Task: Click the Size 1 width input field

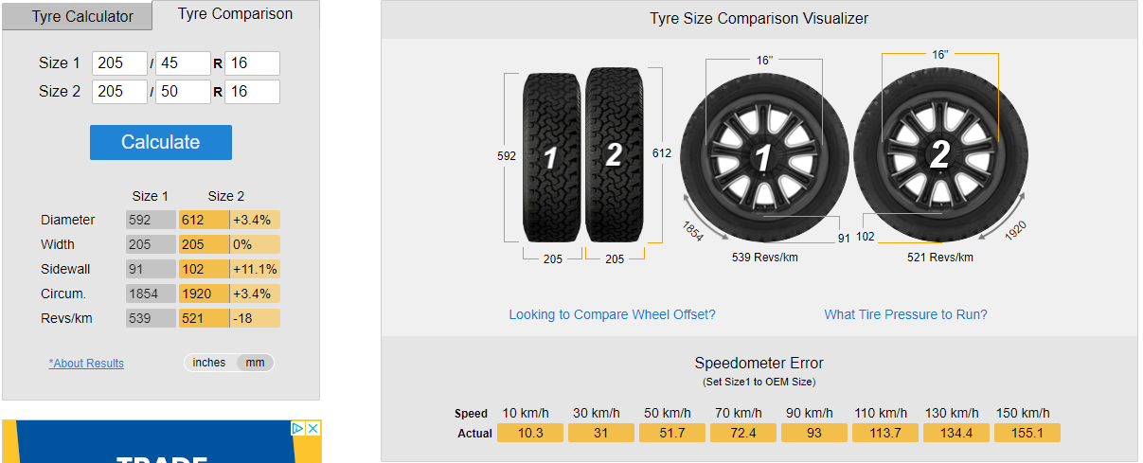Action: (119, 63)
